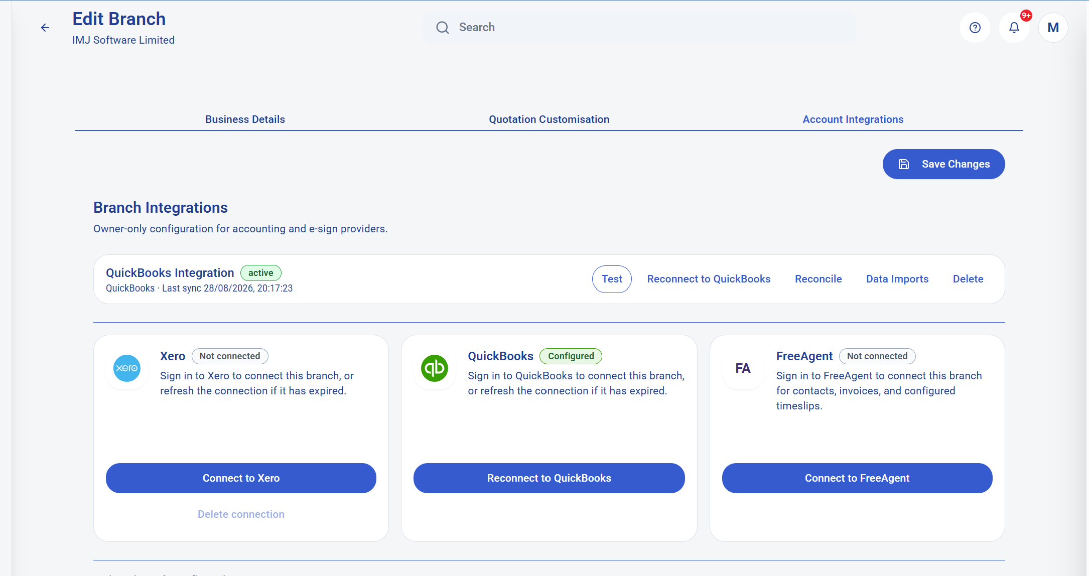This screenshot has width=1089, height=576.
Task: Click the FreeAgent card title
Action: [804, 356]
